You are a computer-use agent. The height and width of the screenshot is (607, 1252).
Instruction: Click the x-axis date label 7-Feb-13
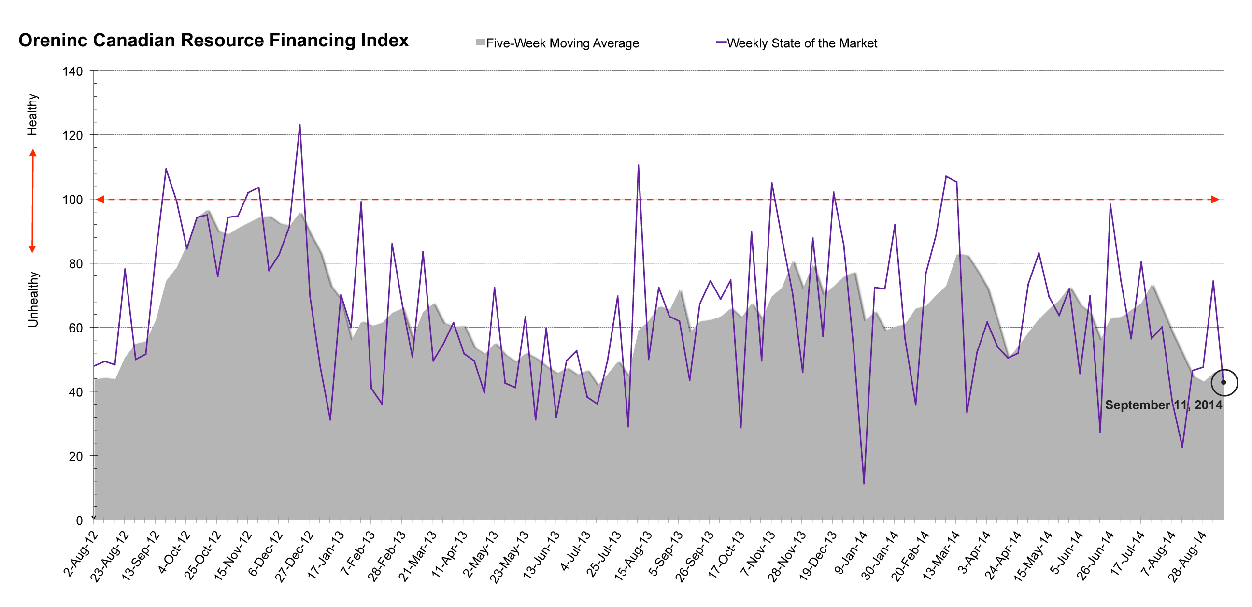358,553
